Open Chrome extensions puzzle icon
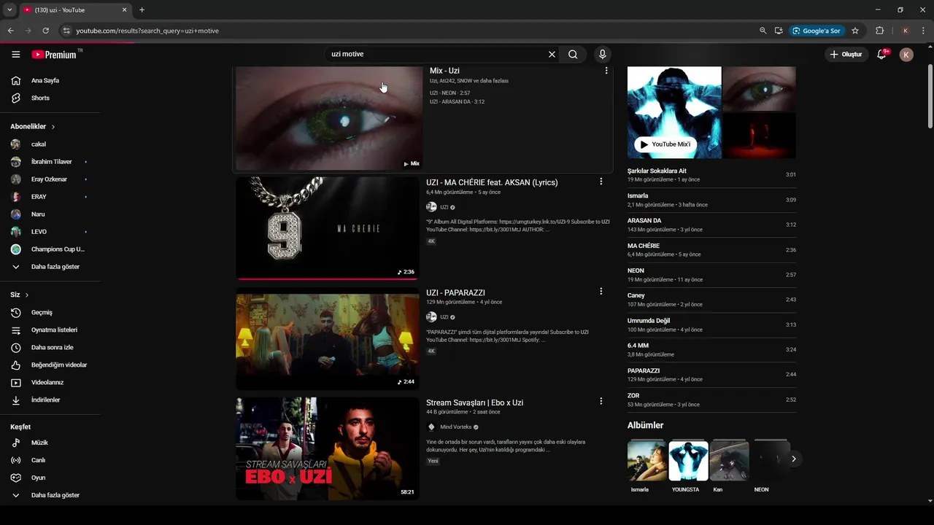Screen dimensions: 934x525 [x=879, y=31]
